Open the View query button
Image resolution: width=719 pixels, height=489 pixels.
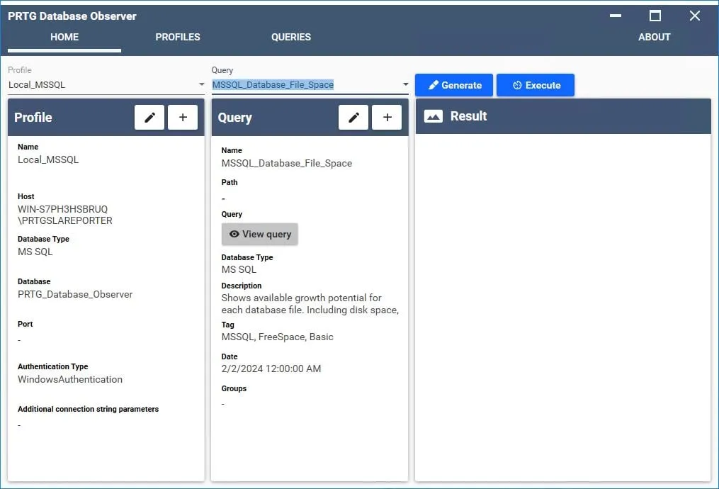260,234
